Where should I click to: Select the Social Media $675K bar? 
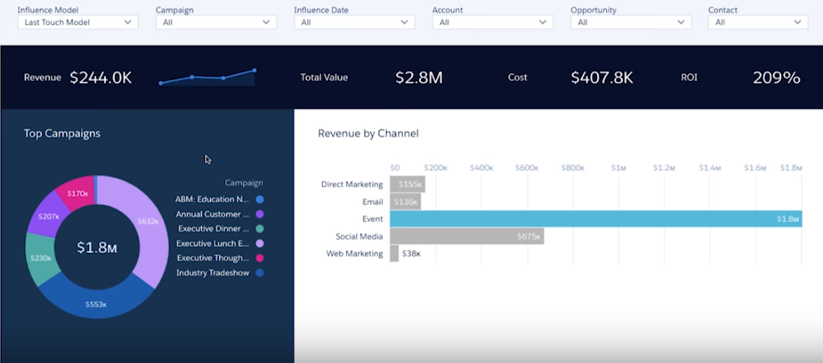[467, 236]
